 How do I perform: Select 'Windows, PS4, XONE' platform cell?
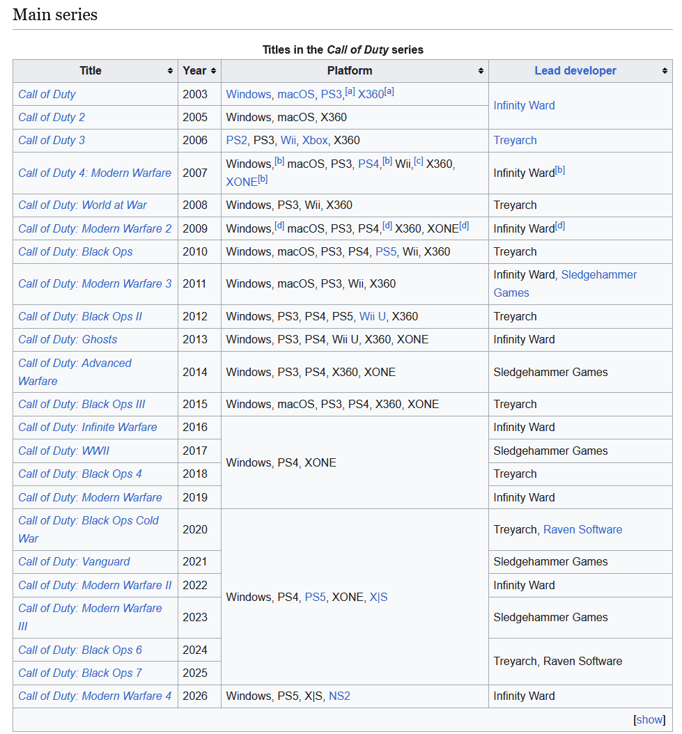point(355,462)
